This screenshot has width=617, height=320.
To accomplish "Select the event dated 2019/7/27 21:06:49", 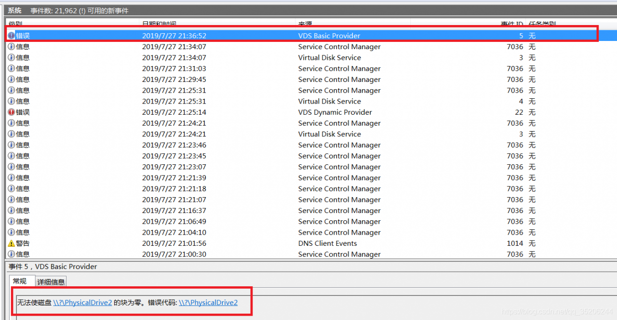I will coord(174,222).
